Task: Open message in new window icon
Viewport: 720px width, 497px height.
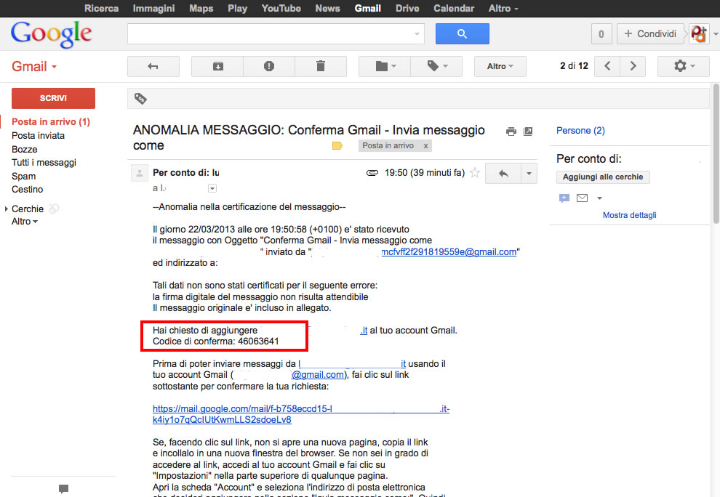Action: coord(529,132)
